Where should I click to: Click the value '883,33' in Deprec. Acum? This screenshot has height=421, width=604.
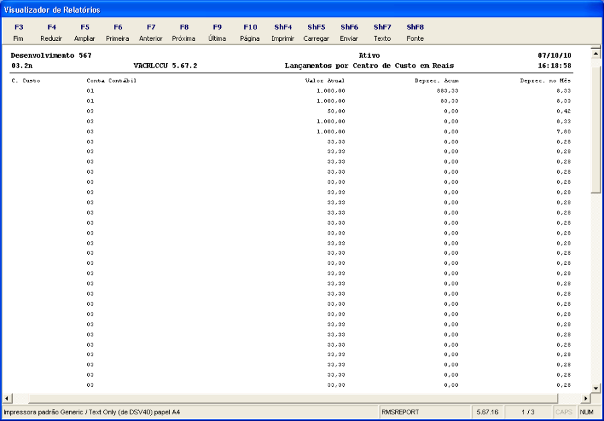[447, 91]
